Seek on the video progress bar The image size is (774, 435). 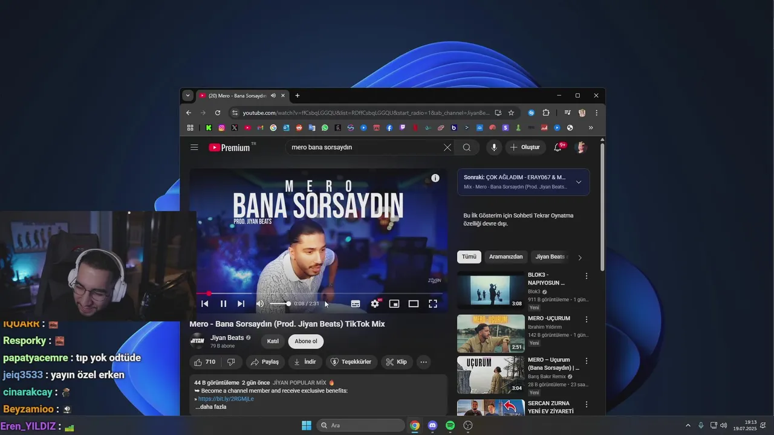[x=319, y=294]
